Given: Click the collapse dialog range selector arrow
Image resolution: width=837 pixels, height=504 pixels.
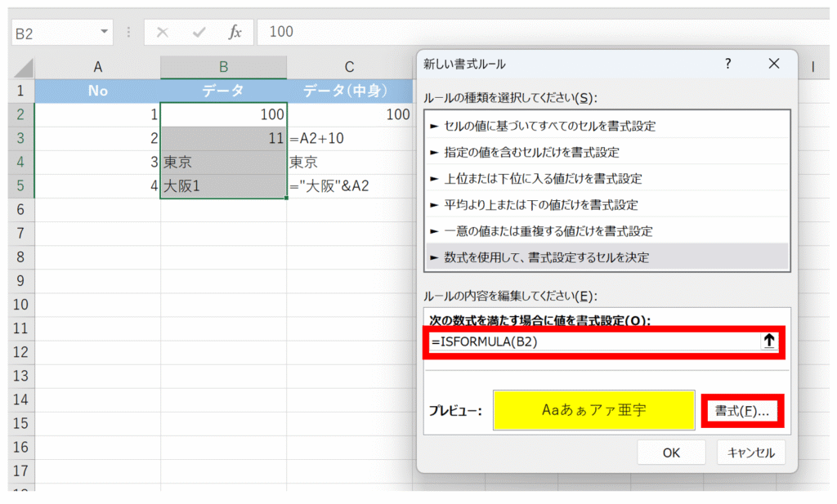Looking at the screenshot, I should click(768, 342).
